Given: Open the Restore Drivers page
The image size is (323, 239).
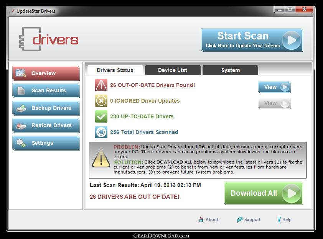Looking at the screenshot, I should 46,126.
